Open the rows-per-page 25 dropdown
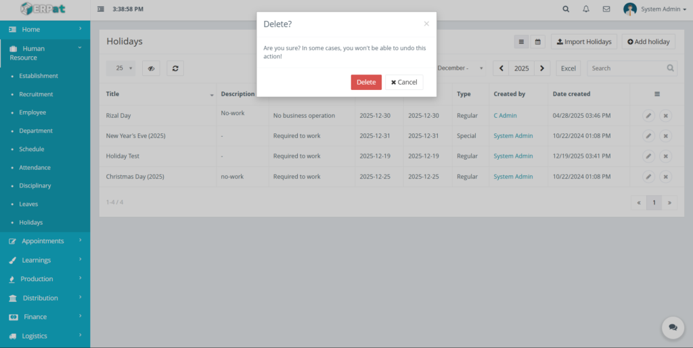The height and width of the screenshot is (348, 693). click(121, 68)
